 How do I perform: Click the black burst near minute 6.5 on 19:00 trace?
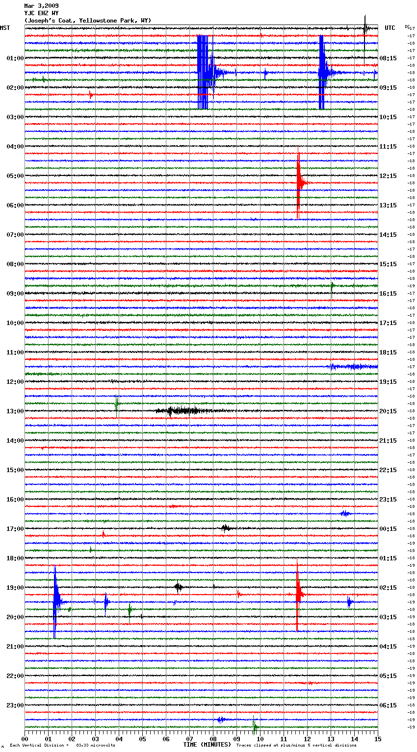click(x=179, y=586)
